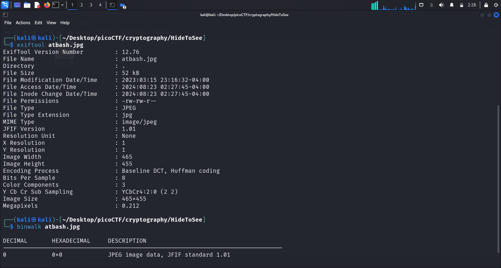Click the lock screen padlock icon
Viewport: 501px width, 268px height.
coord(486,5)
